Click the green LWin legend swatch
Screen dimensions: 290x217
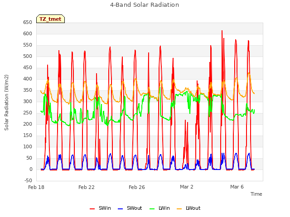coord(152,209)
